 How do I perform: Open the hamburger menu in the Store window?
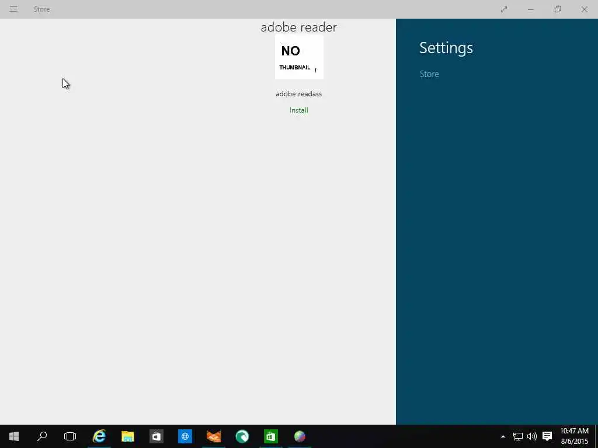coord(13,9)
